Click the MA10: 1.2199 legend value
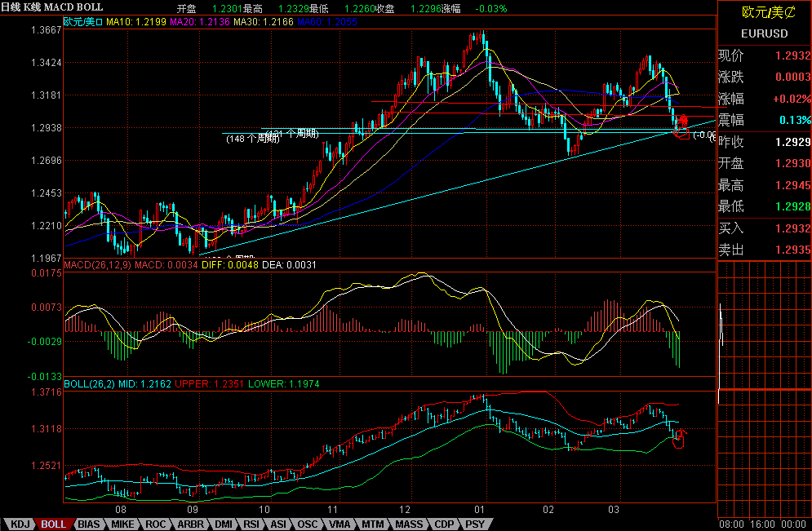This screenshot has width=812, height=531. pyautogui.click(x=136, y=22)
